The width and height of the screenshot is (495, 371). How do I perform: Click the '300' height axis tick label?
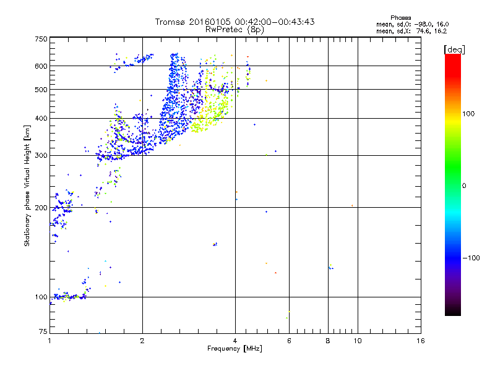(41, 156)
